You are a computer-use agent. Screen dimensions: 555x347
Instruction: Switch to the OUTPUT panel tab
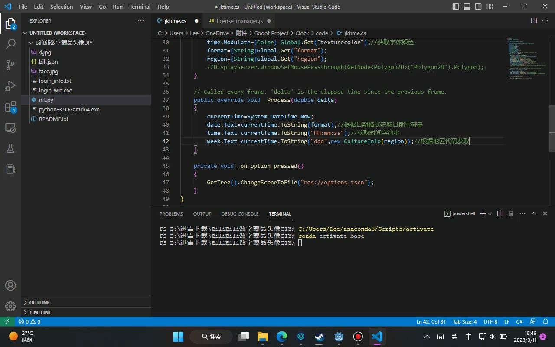pyautogui.click(x=202, y=214)
